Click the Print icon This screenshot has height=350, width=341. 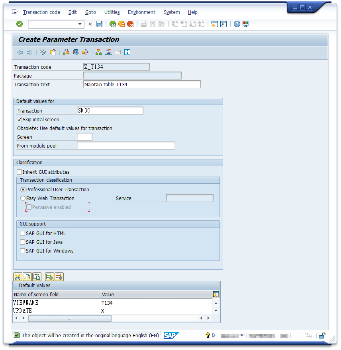(x=143, y=24)
